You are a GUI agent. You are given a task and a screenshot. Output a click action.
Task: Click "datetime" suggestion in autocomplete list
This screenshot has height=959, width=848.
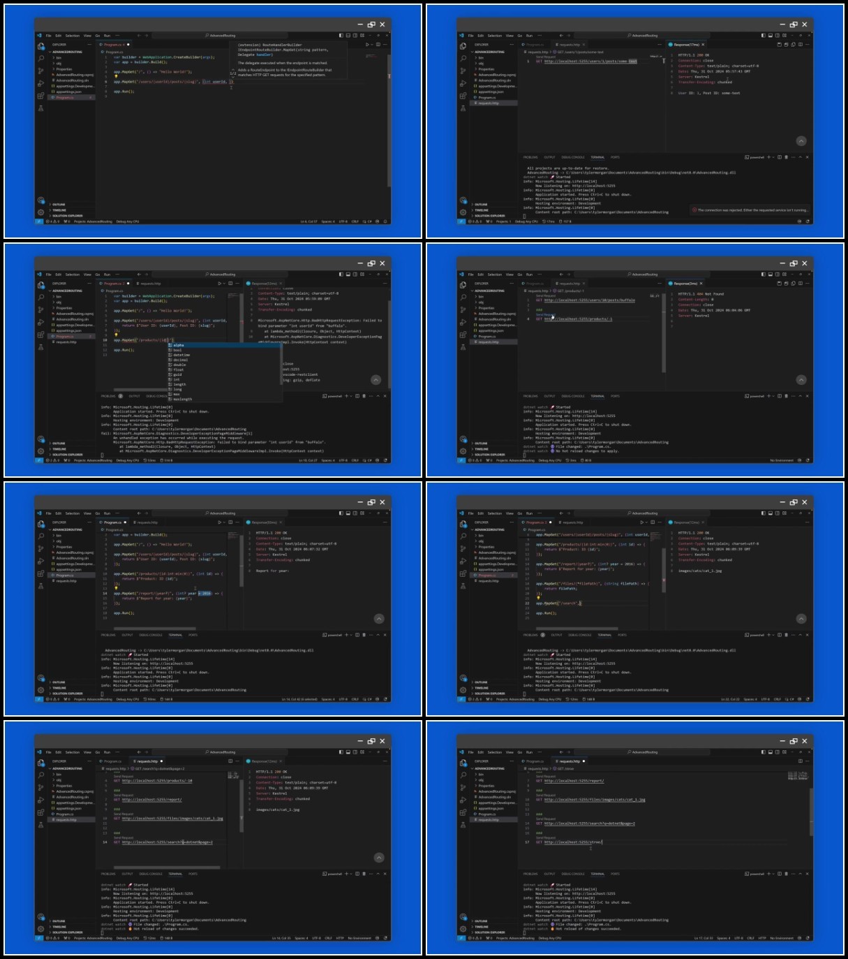click(181, 355)
